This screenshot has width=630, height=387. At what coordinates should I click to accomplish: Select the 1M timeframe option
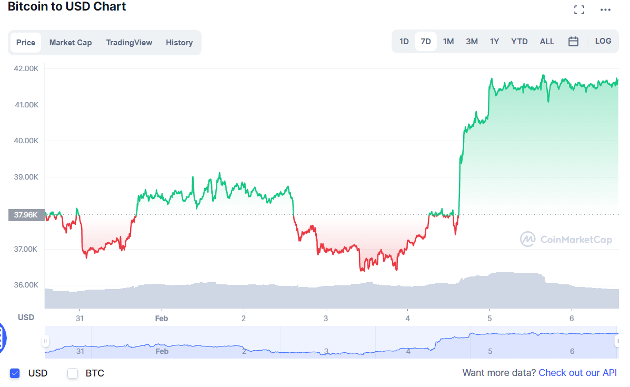click(x=448, y=41)
